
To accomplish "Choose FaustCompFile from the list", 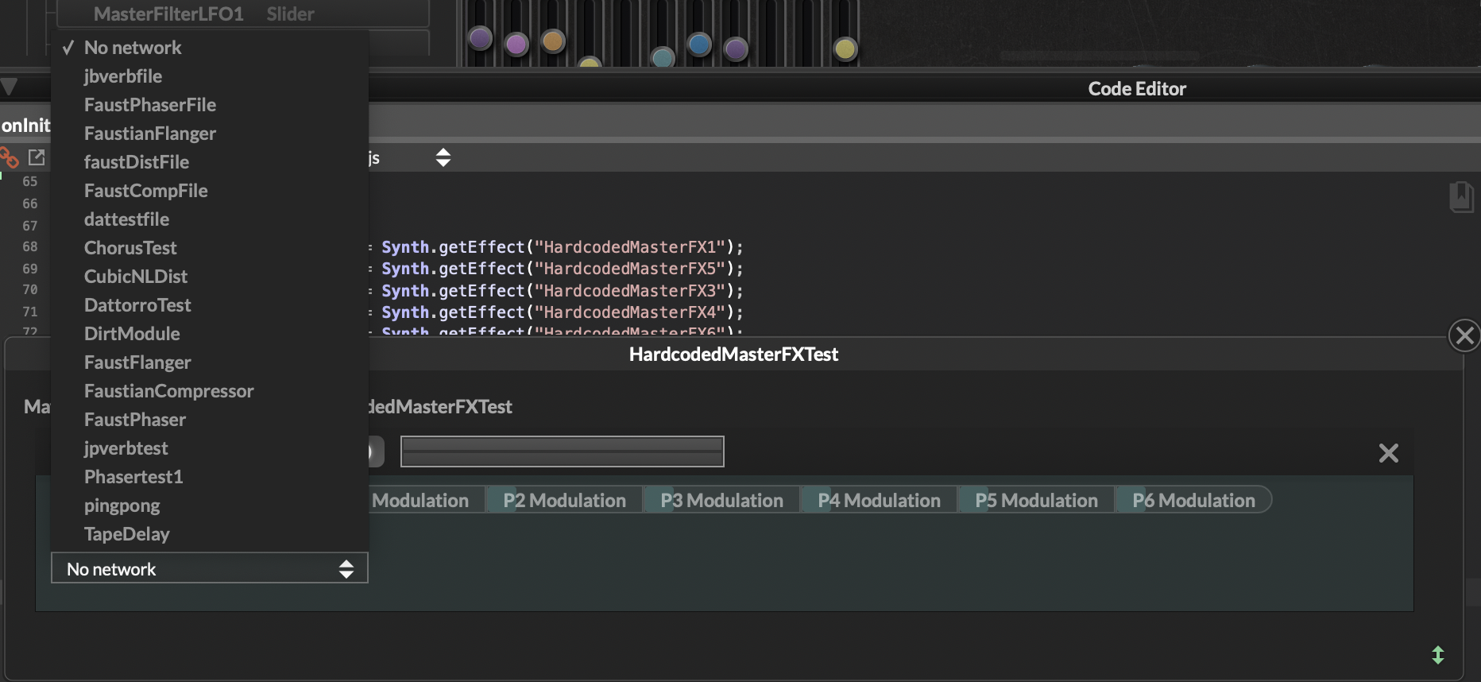I will click(210, 191).
